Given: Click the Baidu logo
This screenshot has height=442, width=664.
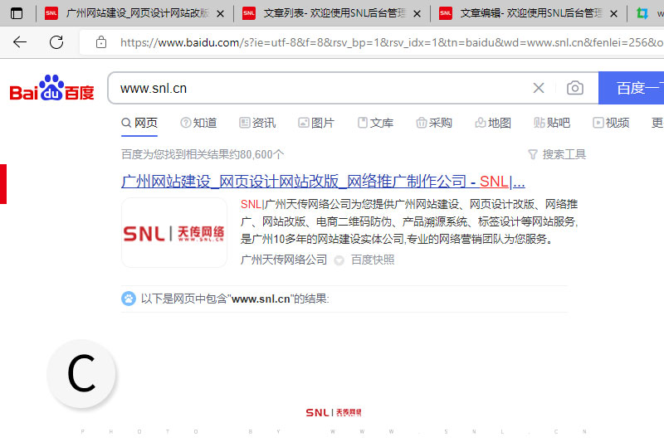Looking at the screenshot, I should (x=51, y=88).
